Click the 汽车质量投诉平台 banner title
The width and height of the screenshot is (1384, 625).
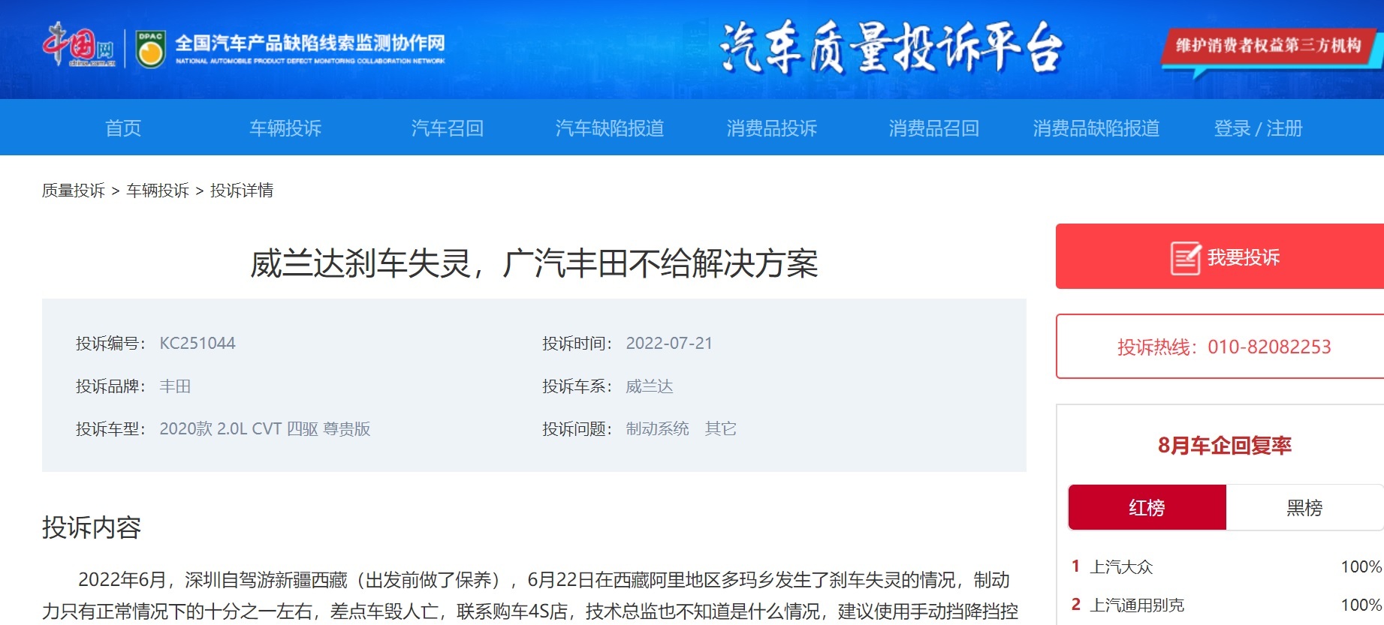coord(891,48)
